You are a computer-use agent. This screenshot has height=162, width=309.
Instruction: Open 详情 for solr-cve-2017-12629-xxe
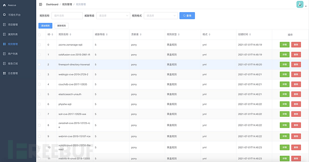pyautogui.click(x=284, y=114)
